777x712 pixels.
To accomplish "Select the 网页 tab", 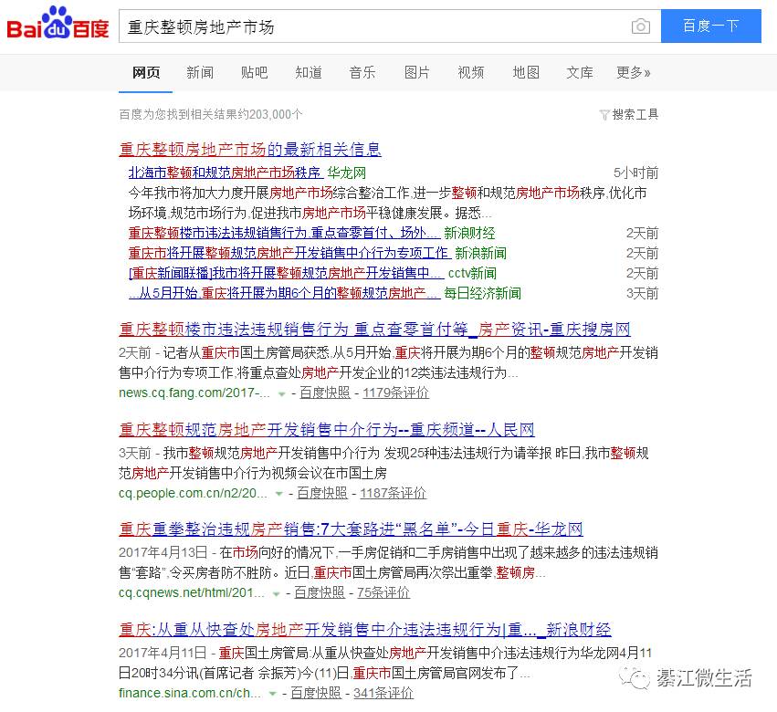I will [146, 73].
